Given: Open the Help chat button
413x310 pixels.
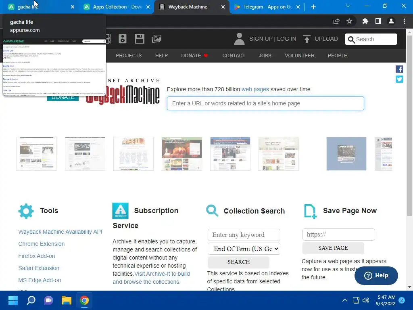Looking at the screenshot, I should pyautogui.click(x=376, y=275).
